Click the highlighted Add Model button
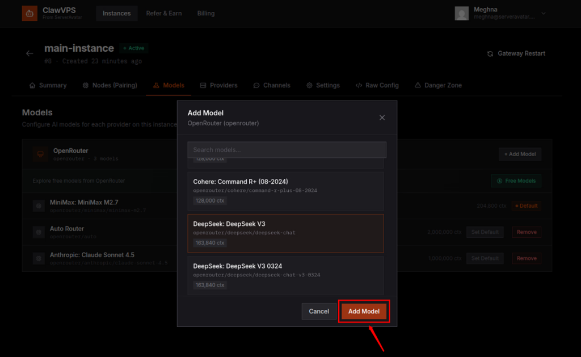581x357 pixels. (364, 311)
